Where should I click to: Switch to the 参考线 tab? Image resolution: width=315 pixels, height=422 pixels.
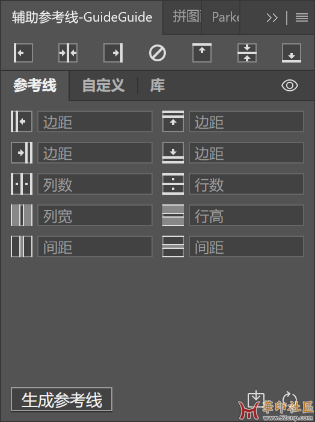click(x=35, y=85)
